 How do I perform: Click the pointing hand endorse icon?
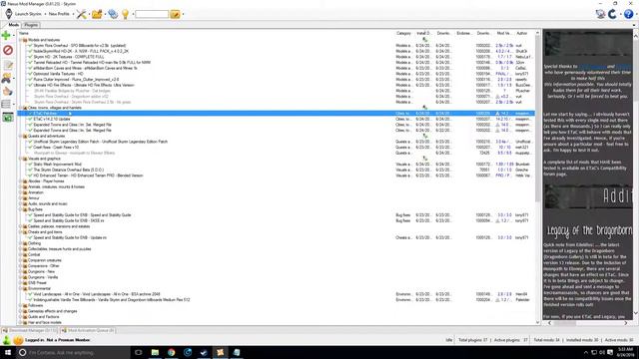(x=8, y=91)
